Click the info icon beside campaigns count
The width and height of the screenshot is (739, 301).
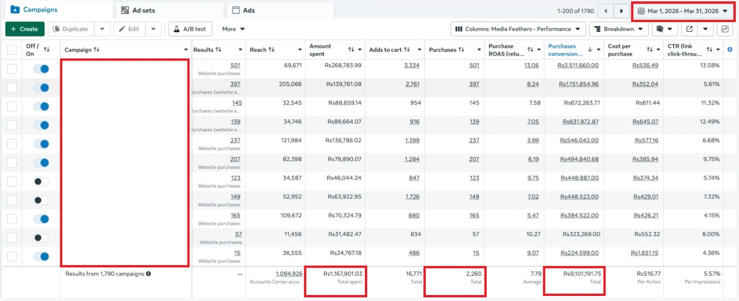(148, 274)
